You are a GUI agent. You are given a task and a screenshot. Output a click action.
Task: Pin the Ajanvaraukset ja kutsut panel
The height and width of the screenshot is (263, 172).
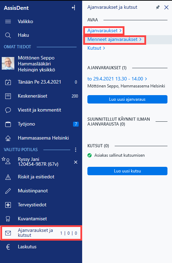[x=158, y=7]
